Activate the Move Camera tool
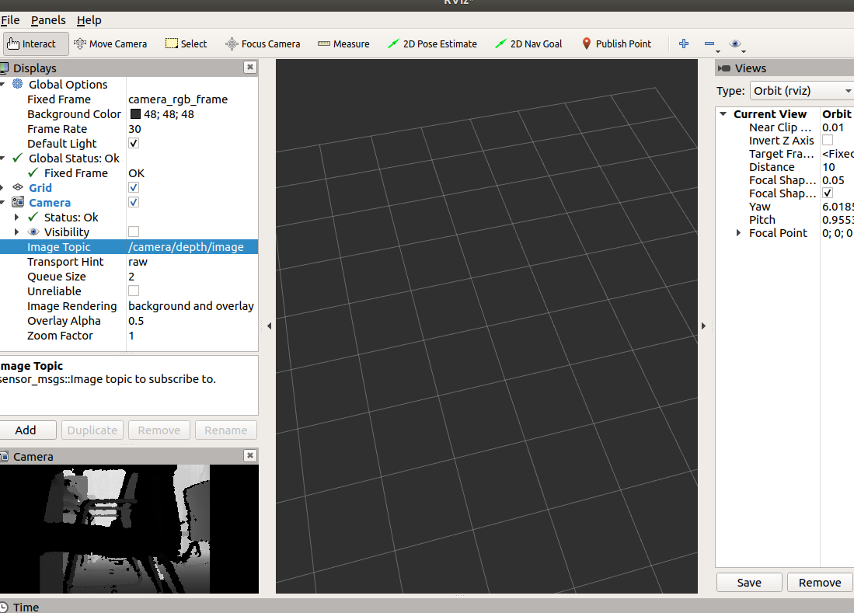Viewport: 854px width, 613px height. coord(110,44)
